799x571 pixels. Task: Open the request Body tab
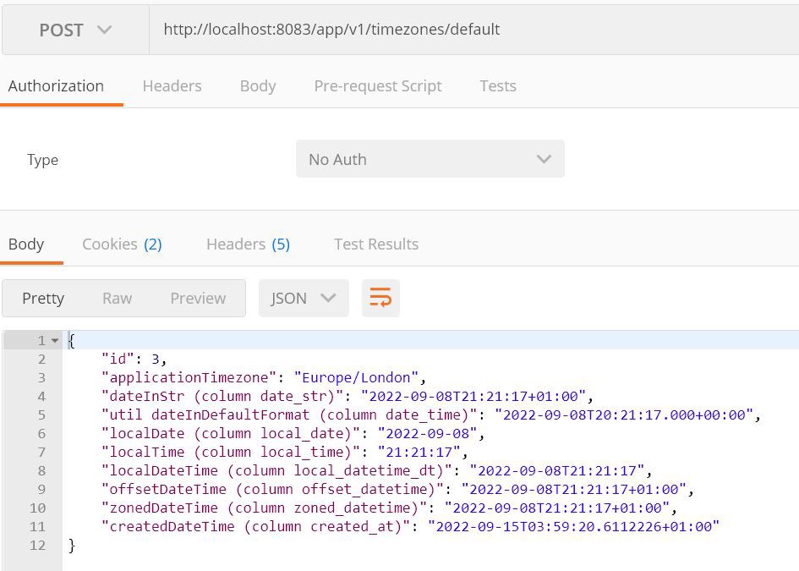[258, 86]
